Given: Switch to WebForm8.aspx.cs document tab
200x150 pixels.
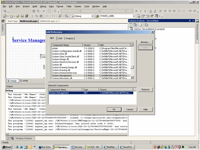Looking at the screenshot, I should coord(49,21).
